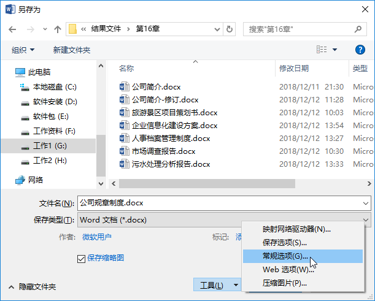Click the sidebar vertical scrollbar thumb
The width and height of the screenshot is (375, 301).
coord(101,156)
